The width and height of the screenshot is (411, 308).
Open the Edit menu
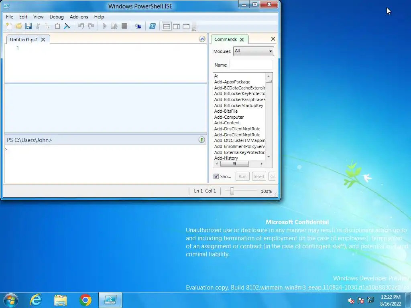click(23, 17)
